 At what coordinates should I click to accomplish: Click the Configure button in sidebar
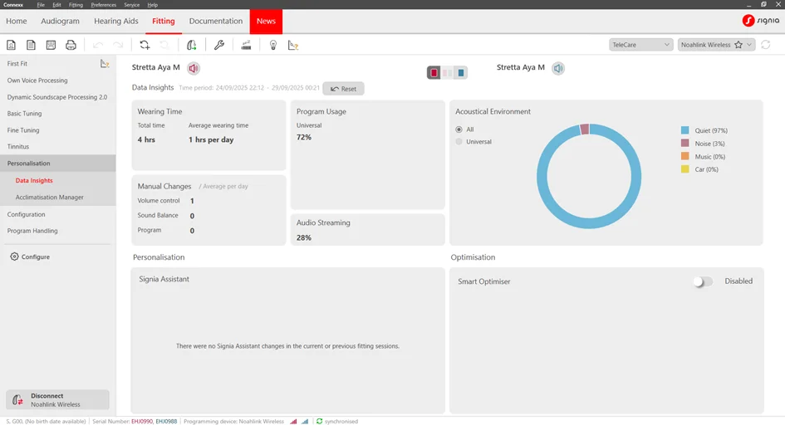(x=30, y=256)
